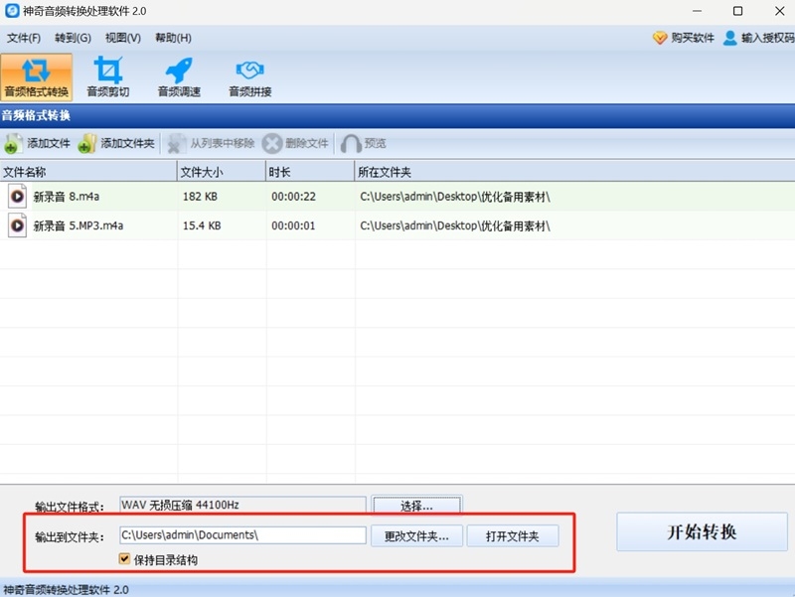Click the 182 KB size cell

200,196
